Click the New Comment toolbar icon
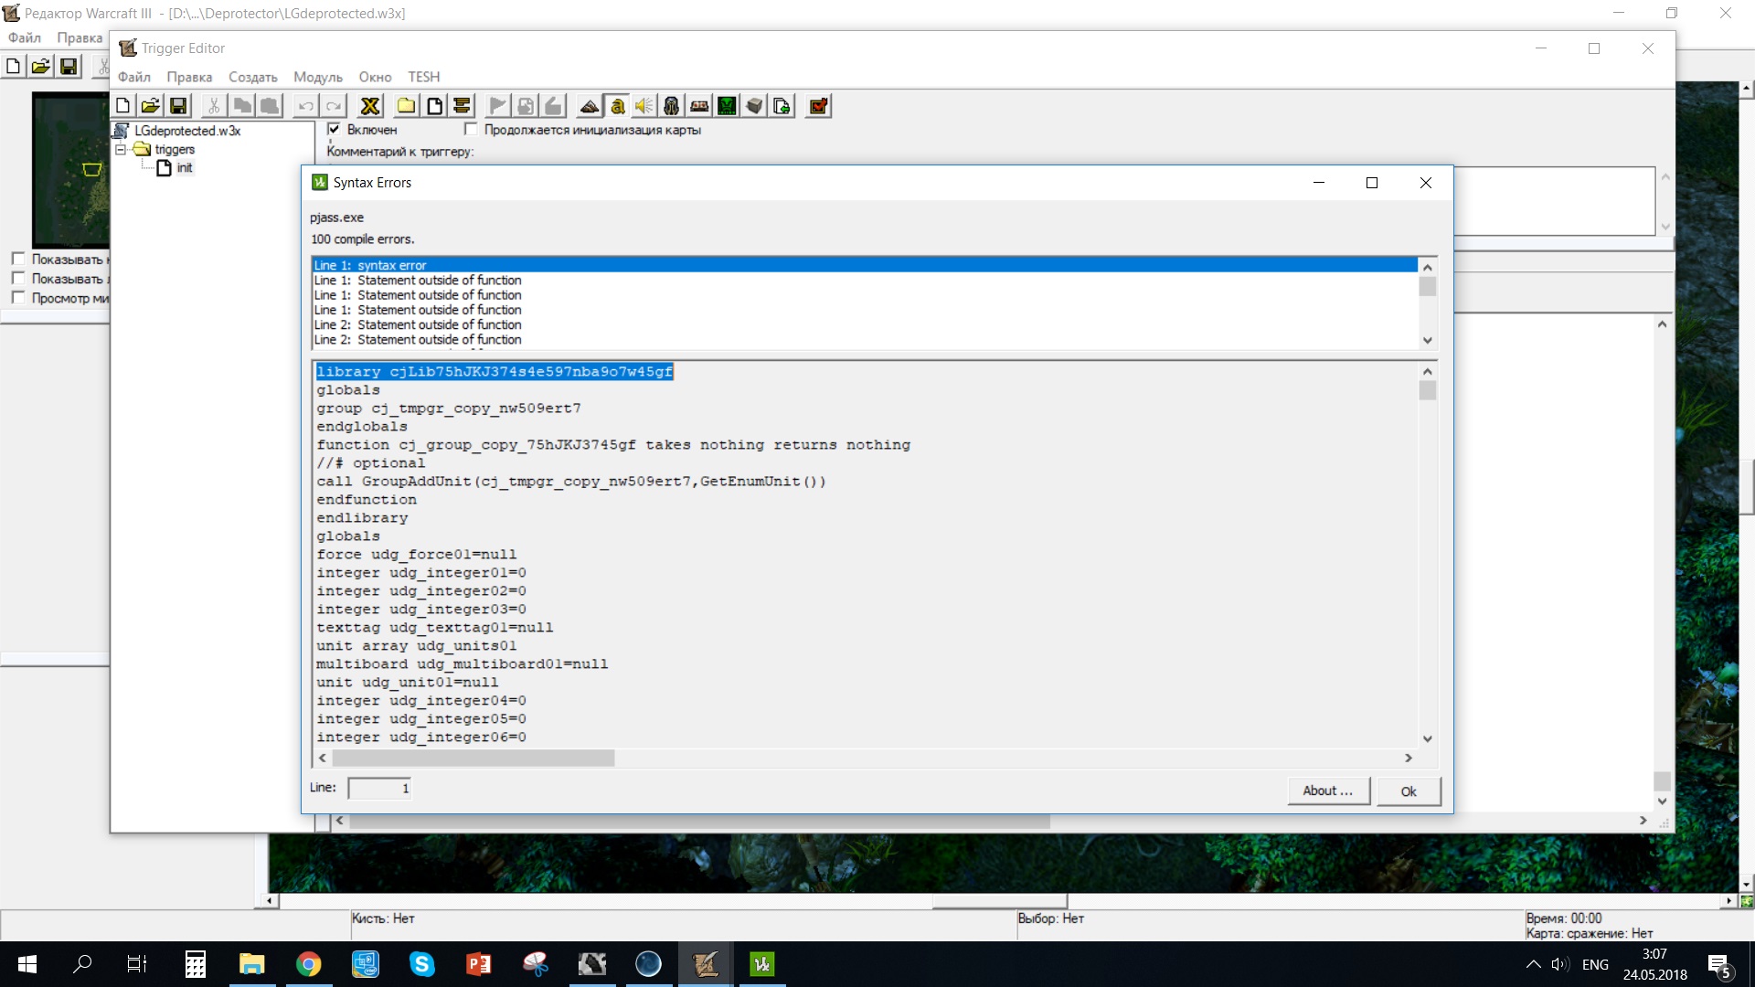Viewport: 1755px width, 987px height. point(462,106)
